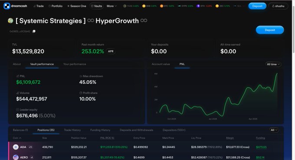Click the HYPE ticker icon
Viewport: 295px width, 160px height.
179,6
